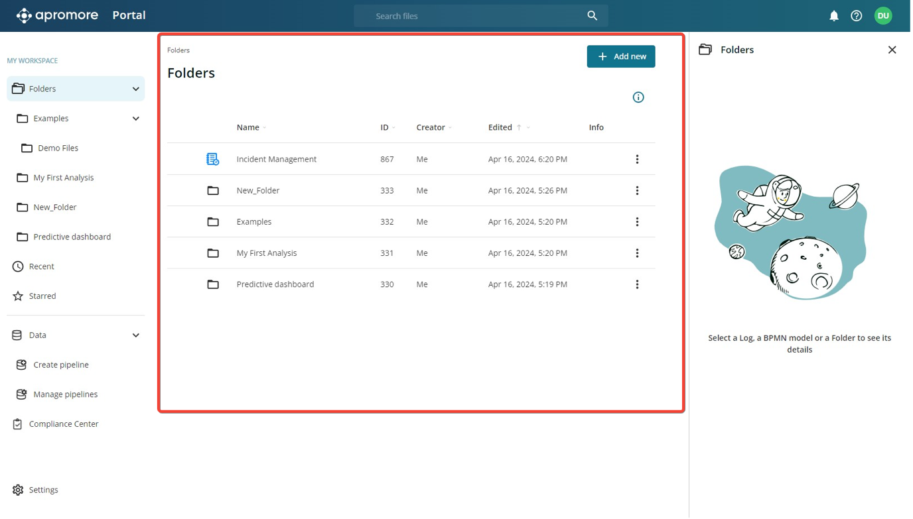The width and height of the screenshot is (913, 519).
Task: Select Demo Files in the folder tree
Action: pos(58,148)
